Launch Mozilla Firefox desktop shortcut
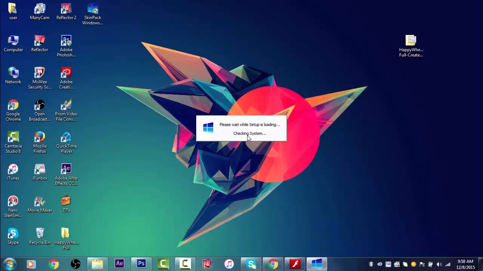483x271 pixels. (x=40, y=143)
